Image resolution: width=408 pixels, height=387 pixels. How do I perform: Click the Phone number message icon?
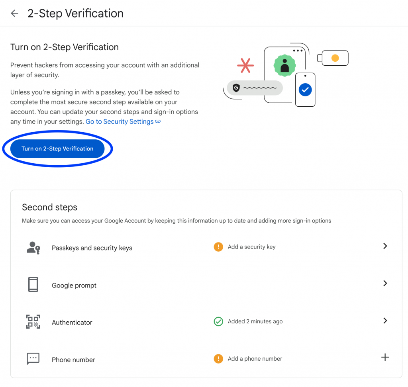coord(33,359)
